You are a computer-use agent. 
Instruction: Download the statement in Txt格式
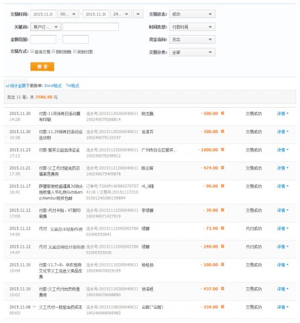(x=72, y=85)
